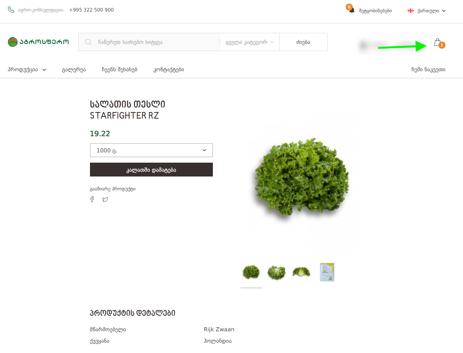This screenshot has height=353, width=463.
Task: Expand the ყველა კატეგორ category dropdown
Action: (x=249, y=42)
